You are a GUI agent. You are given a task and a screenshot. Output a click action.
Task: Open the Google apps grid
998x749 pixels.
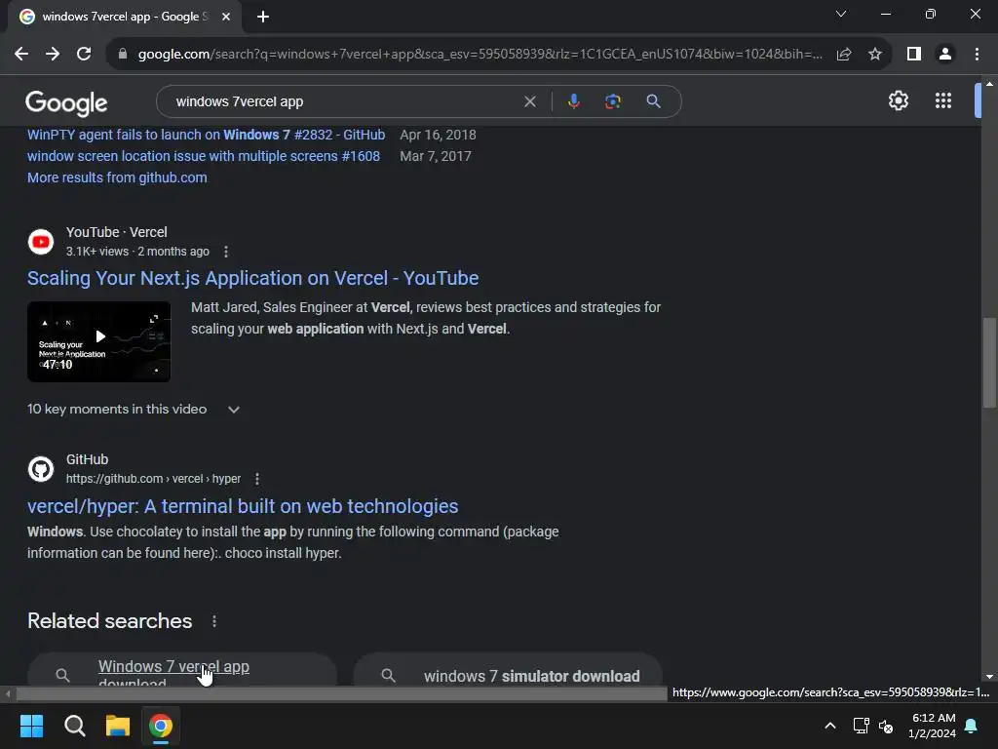point(943,100)
